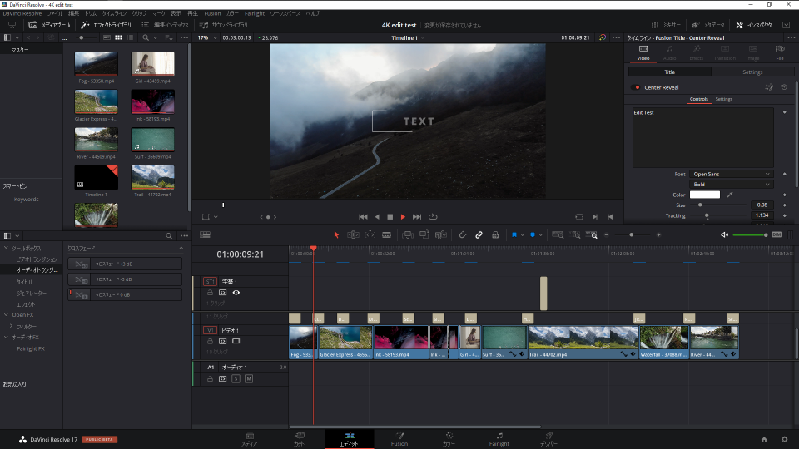Open メディアプール panel button
Screen dimensions: 799x449
pyautogui.click(x=49, y=25)
